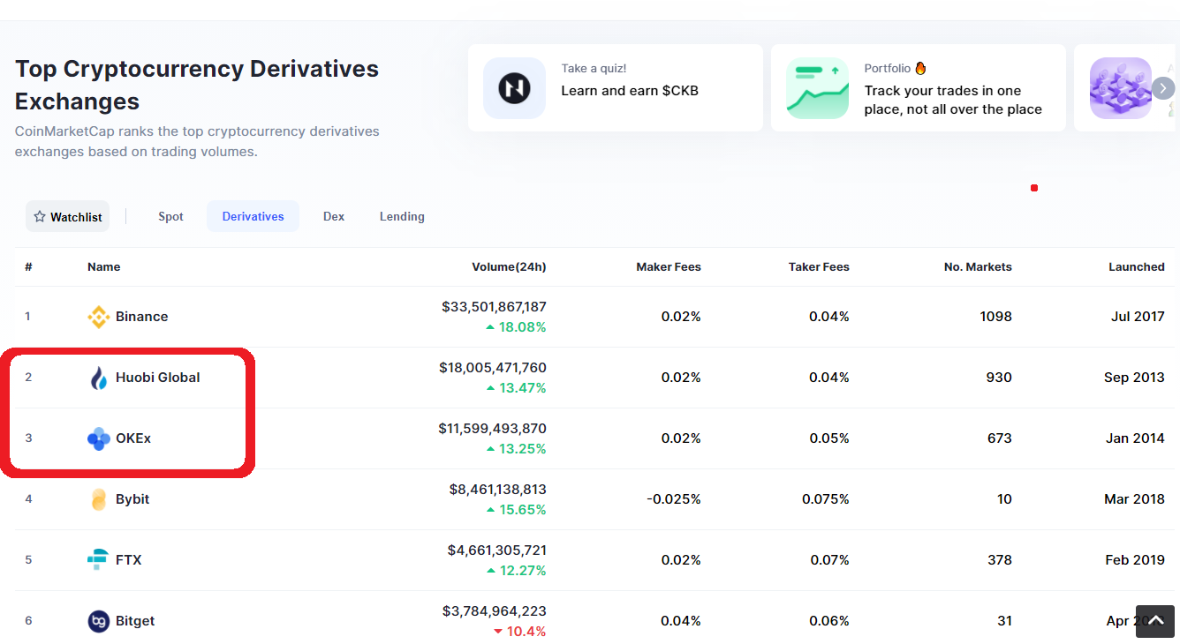Click the purple isometric card thumbnail

(x=1121, y=88)
